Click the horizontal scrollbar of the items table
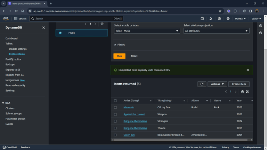The width and height of the screenshot is (267, 150). 180,140
